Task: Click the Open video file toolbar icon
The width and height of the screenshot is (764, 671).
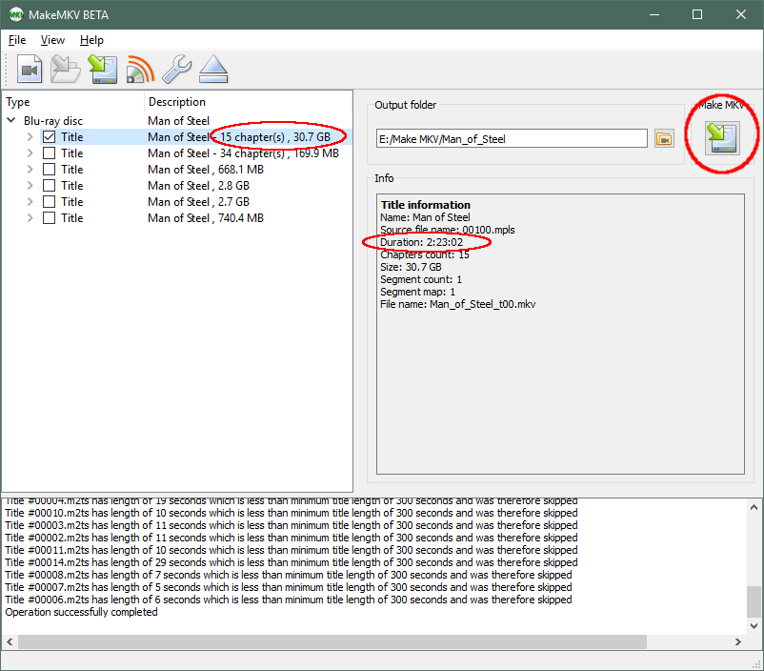Action: [x=30, y=70]
